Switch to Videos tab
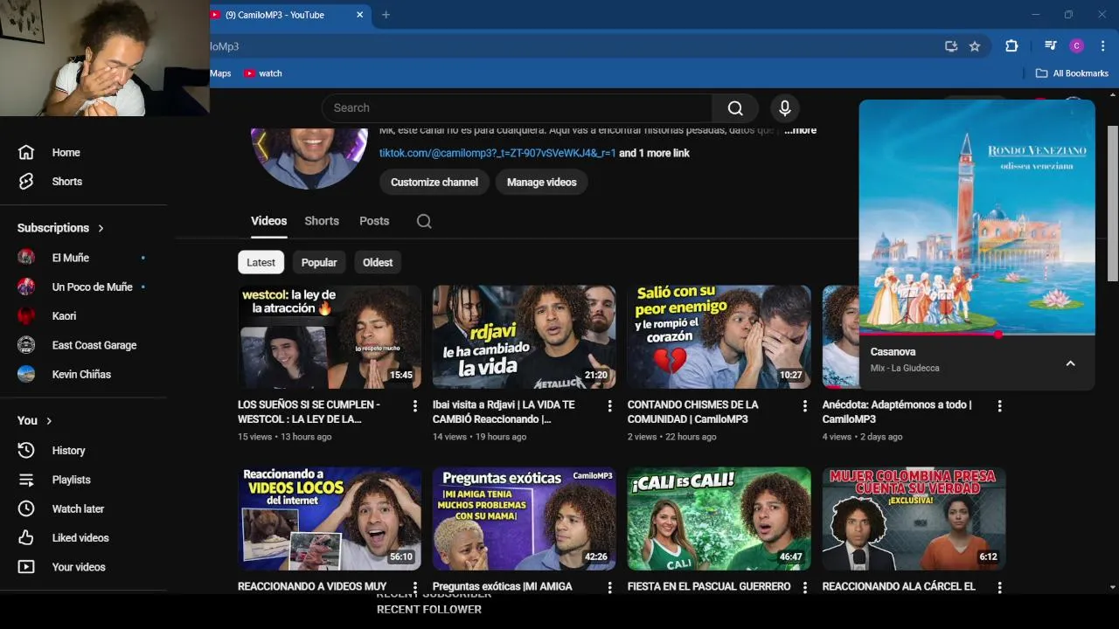The image size is (1119, 629). pyautogui.click(x=269, y=221)
